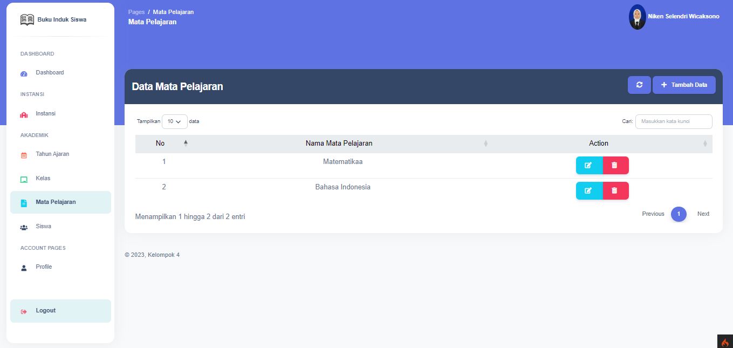The image size is (733, 348).
Task: Open Dashboard from the sidebar
Action: point(50,73)
